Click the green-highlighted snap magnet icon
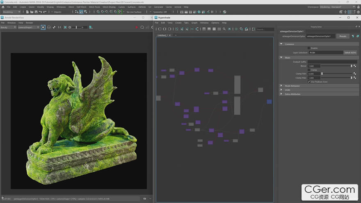The image size is (361, 203). 120,12
